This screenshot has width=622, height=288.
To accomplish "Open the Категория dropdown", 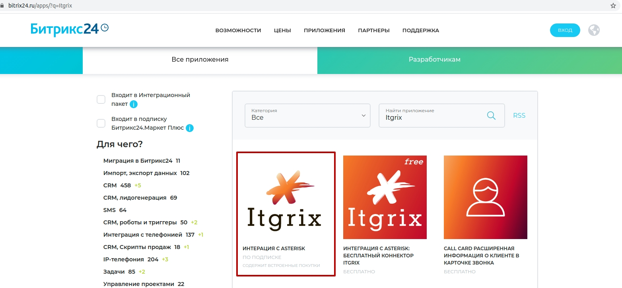I will point(307,116).
